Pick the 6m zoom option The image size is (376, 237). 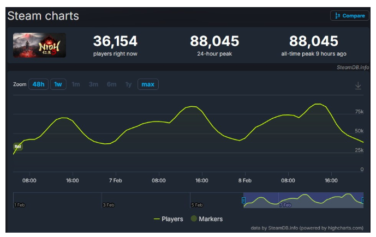[111, 84]
